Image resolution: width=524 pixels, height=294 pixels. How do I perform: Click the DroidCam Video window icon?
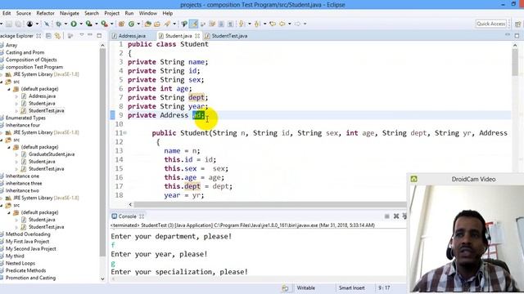click(x=413, y=179)
